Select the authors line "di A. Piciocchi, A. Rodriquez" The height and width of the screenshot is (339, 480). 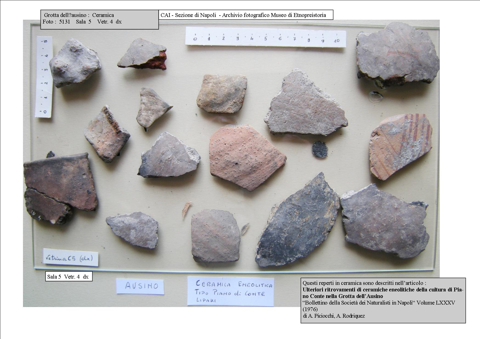(334, 316)
